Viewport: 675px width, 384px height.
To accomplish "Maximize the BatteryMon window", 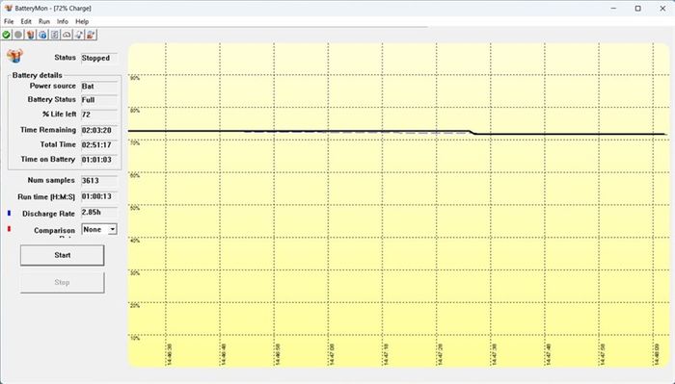I will pos(638,8).
